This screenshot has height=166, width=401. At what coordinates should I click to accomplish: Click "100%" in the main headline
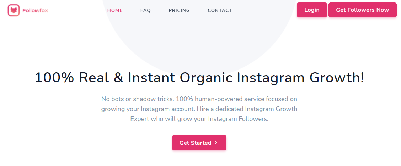(54, 78)
